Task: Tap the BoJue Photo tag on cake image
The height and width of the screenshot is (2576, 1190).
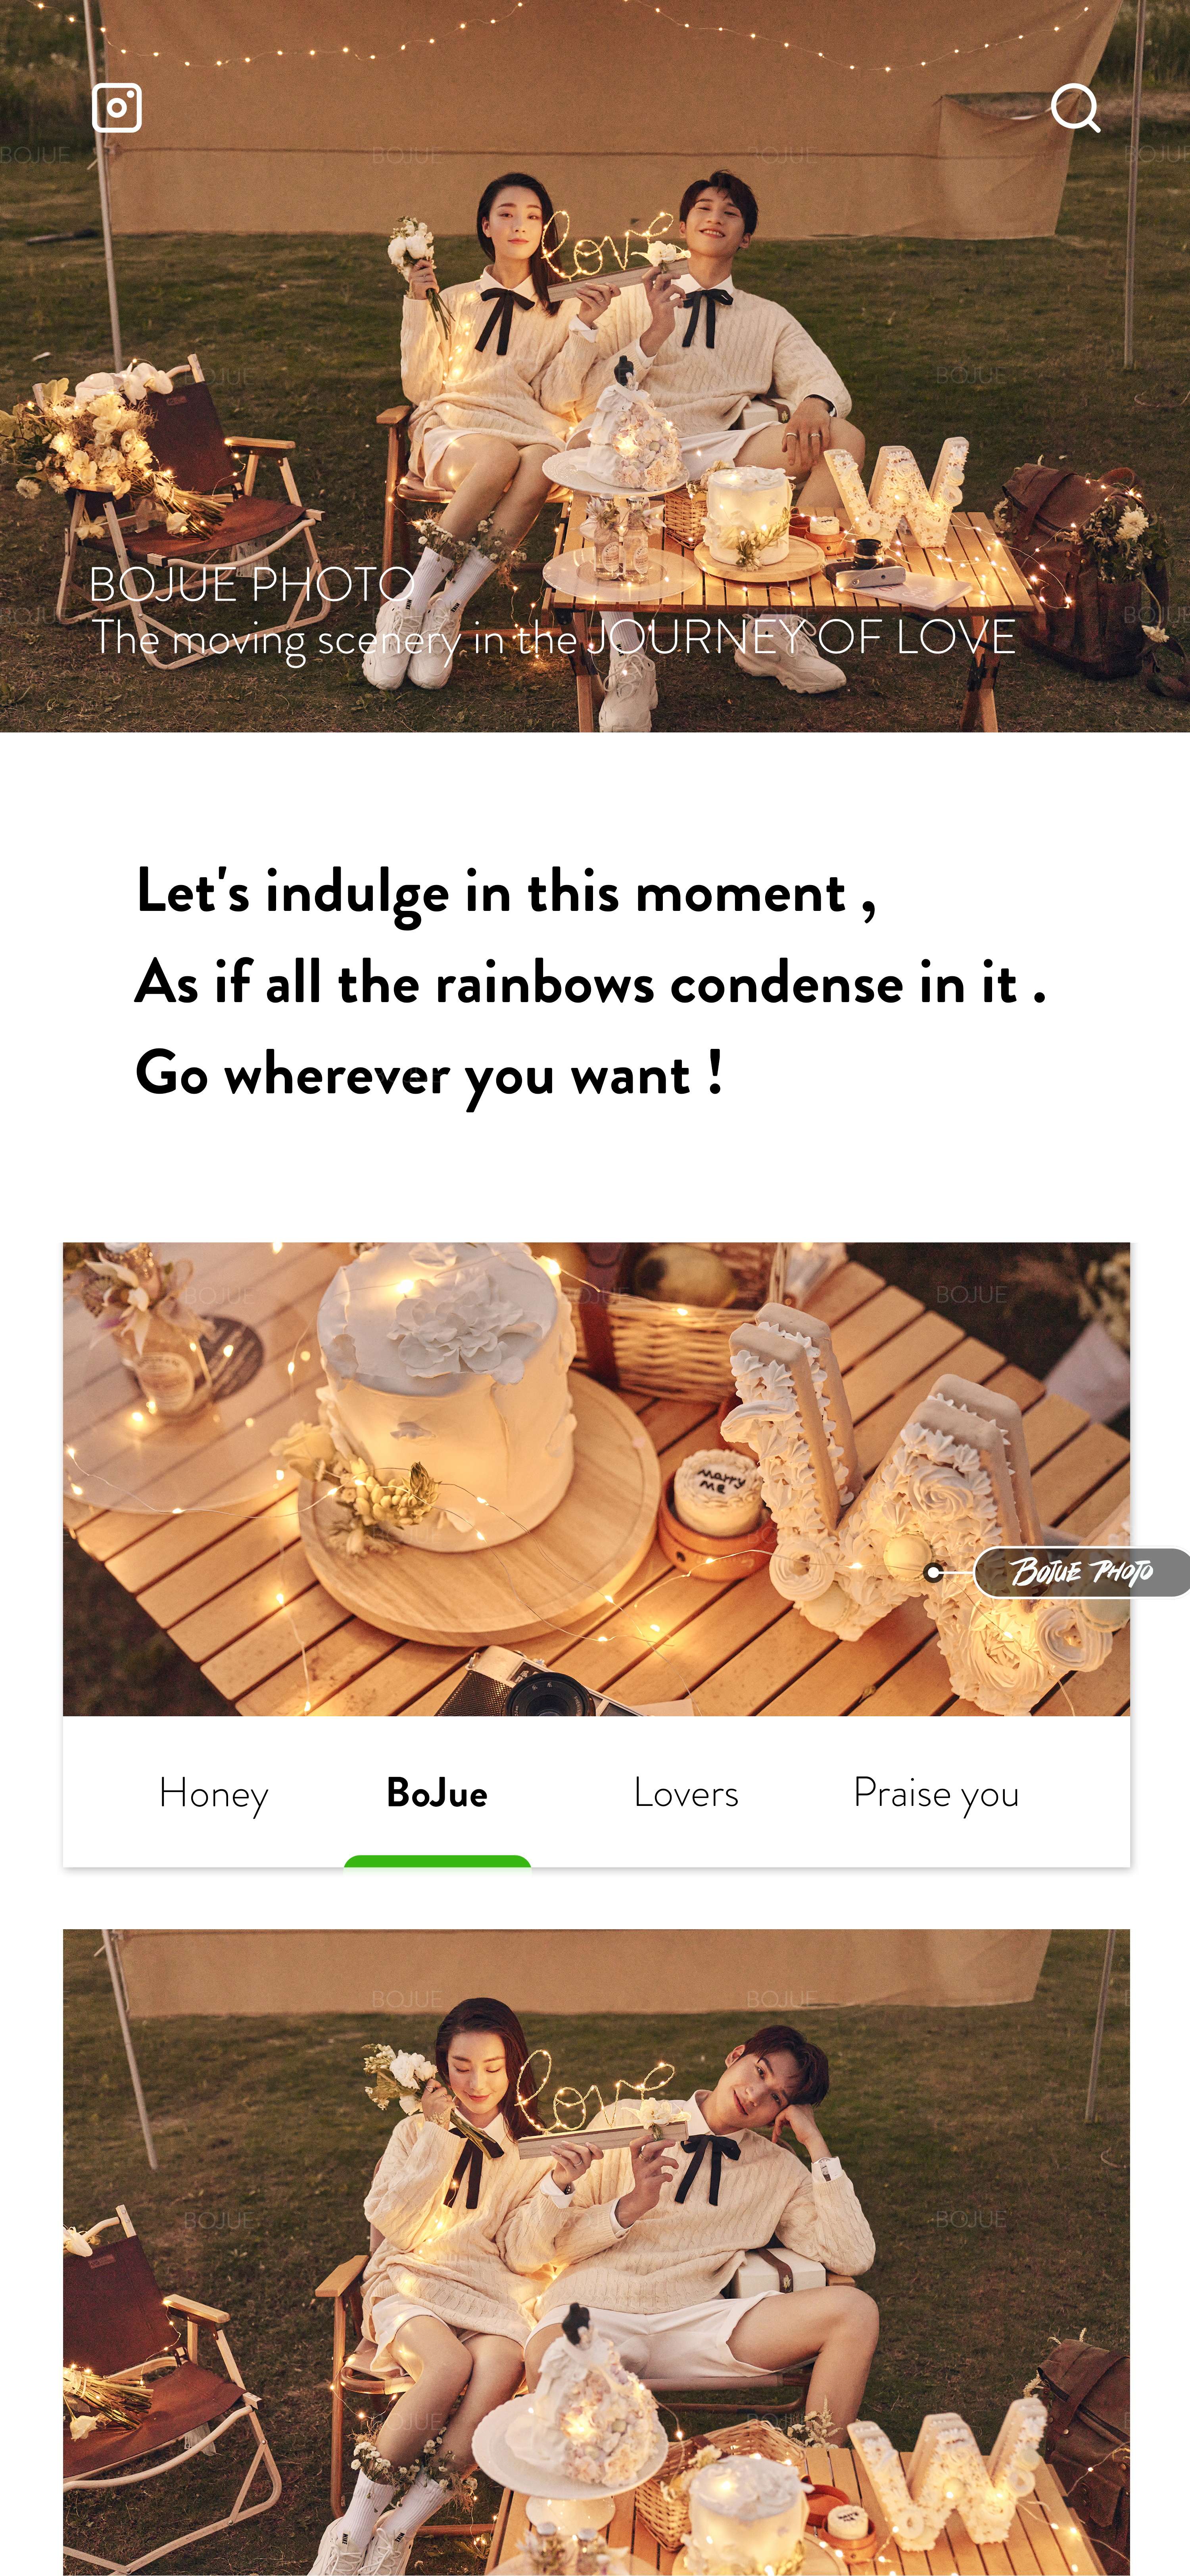Action: tap(1081, 1572)
